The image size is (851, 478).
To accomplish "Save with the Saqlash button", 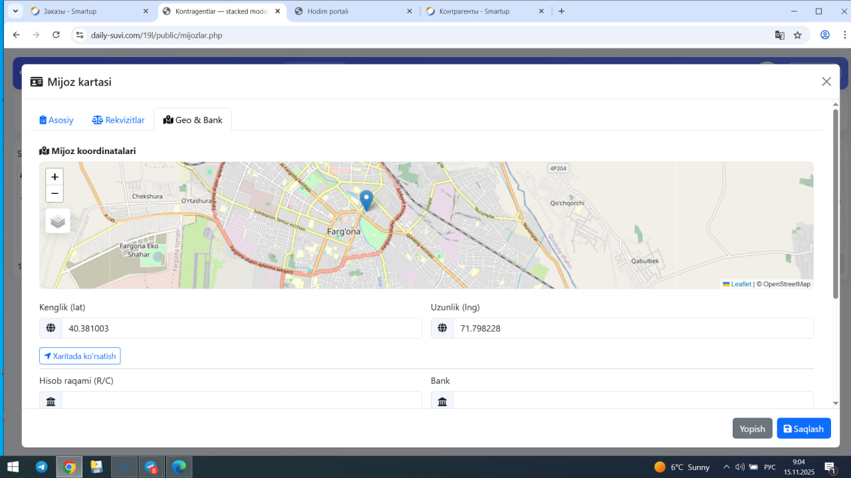I will coord(803,429).
